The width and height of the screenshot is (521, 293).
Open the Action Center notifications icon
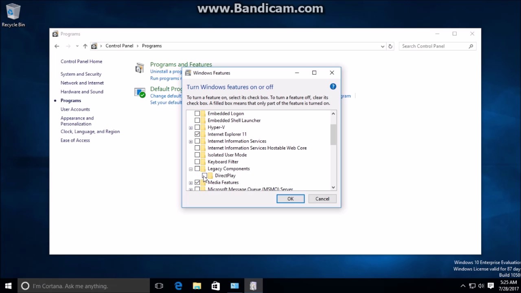pyautogui.click(x=491, y=286)
